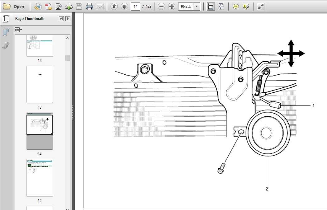Viewport: 327px width, 210px height.
Task: Click the save floppy disk icon
Action: coord(79,7)
